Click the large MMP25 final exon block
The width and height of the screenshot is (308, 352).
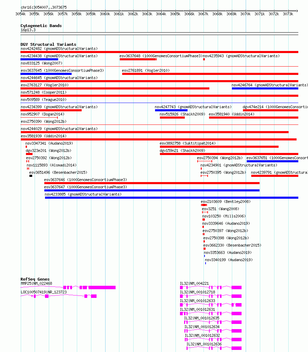(x=102, y=287)
